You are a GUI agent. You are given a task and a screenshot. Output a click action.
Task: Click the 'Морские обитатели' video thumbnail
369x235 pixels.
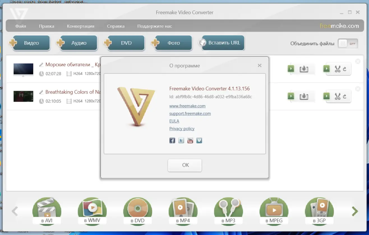tap(23, 69)
